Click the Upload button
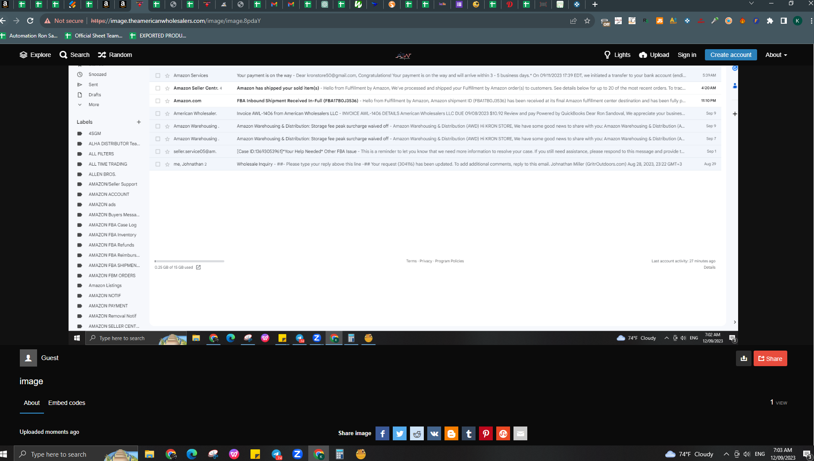This screenshot has height=461, width=814. [654, 55]
